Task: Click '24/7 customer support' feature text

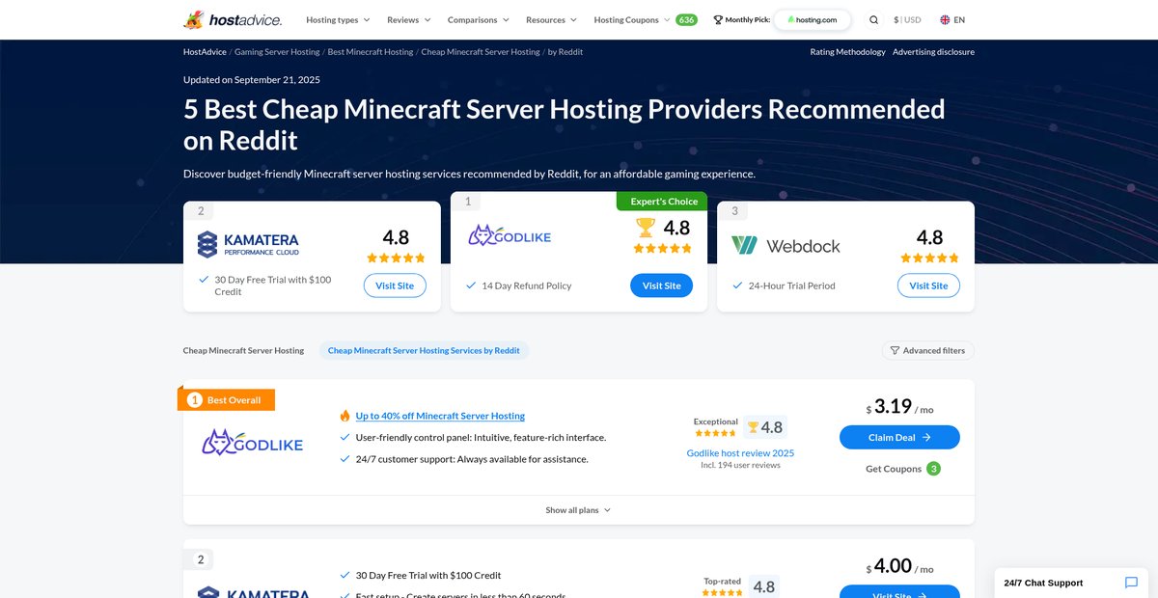Action: pyautogui.click(x=472, y=460)
